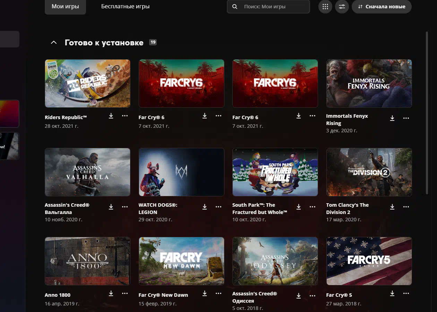Click the Riders Republic™ title text
Viewport: 437px width, 312px height.
pyautogui.click(x=66, y=117)
